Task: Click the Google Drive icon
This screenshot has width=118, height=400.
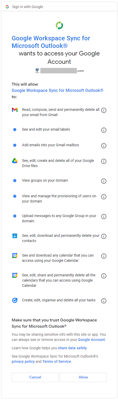Action: (15, 161)
